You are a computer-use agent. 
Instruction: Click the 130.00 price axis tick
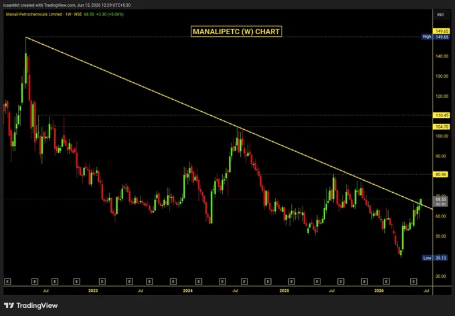pyautogui.click(x=442, y=76)
